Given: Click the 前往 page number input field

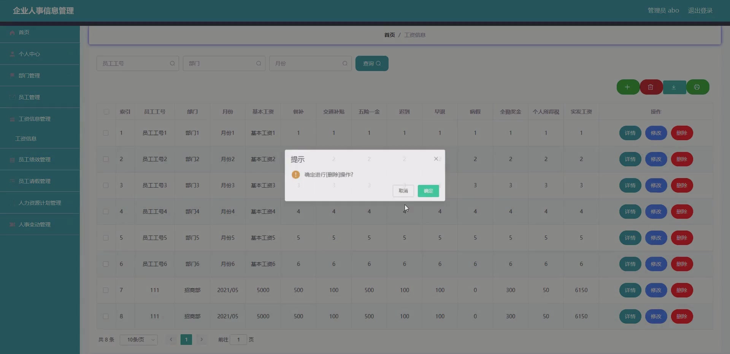Looking at the screenshot, I should coord(238,340).
